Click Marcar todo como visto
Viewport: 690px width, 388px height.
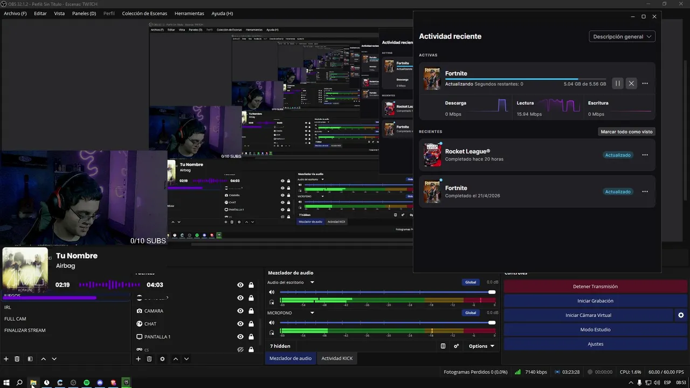626,131
